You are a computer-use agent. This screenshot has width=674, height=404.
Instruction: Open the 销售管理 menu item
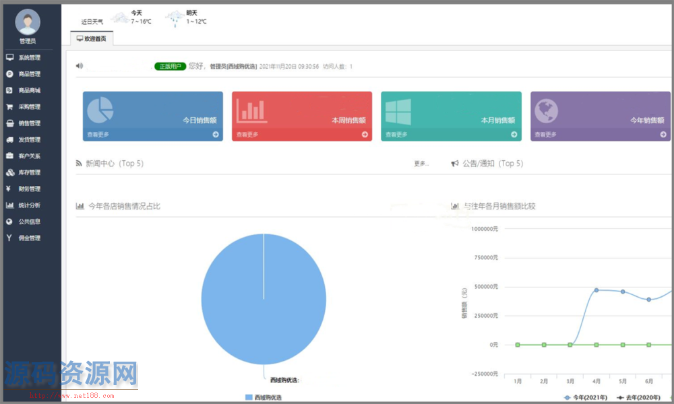(29, 123)
